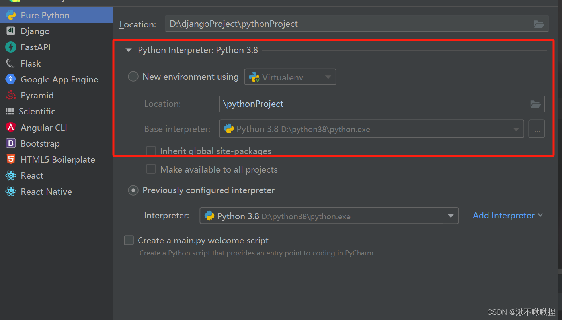Click the FastAPI lightning bolt icon

click(11, 47)
